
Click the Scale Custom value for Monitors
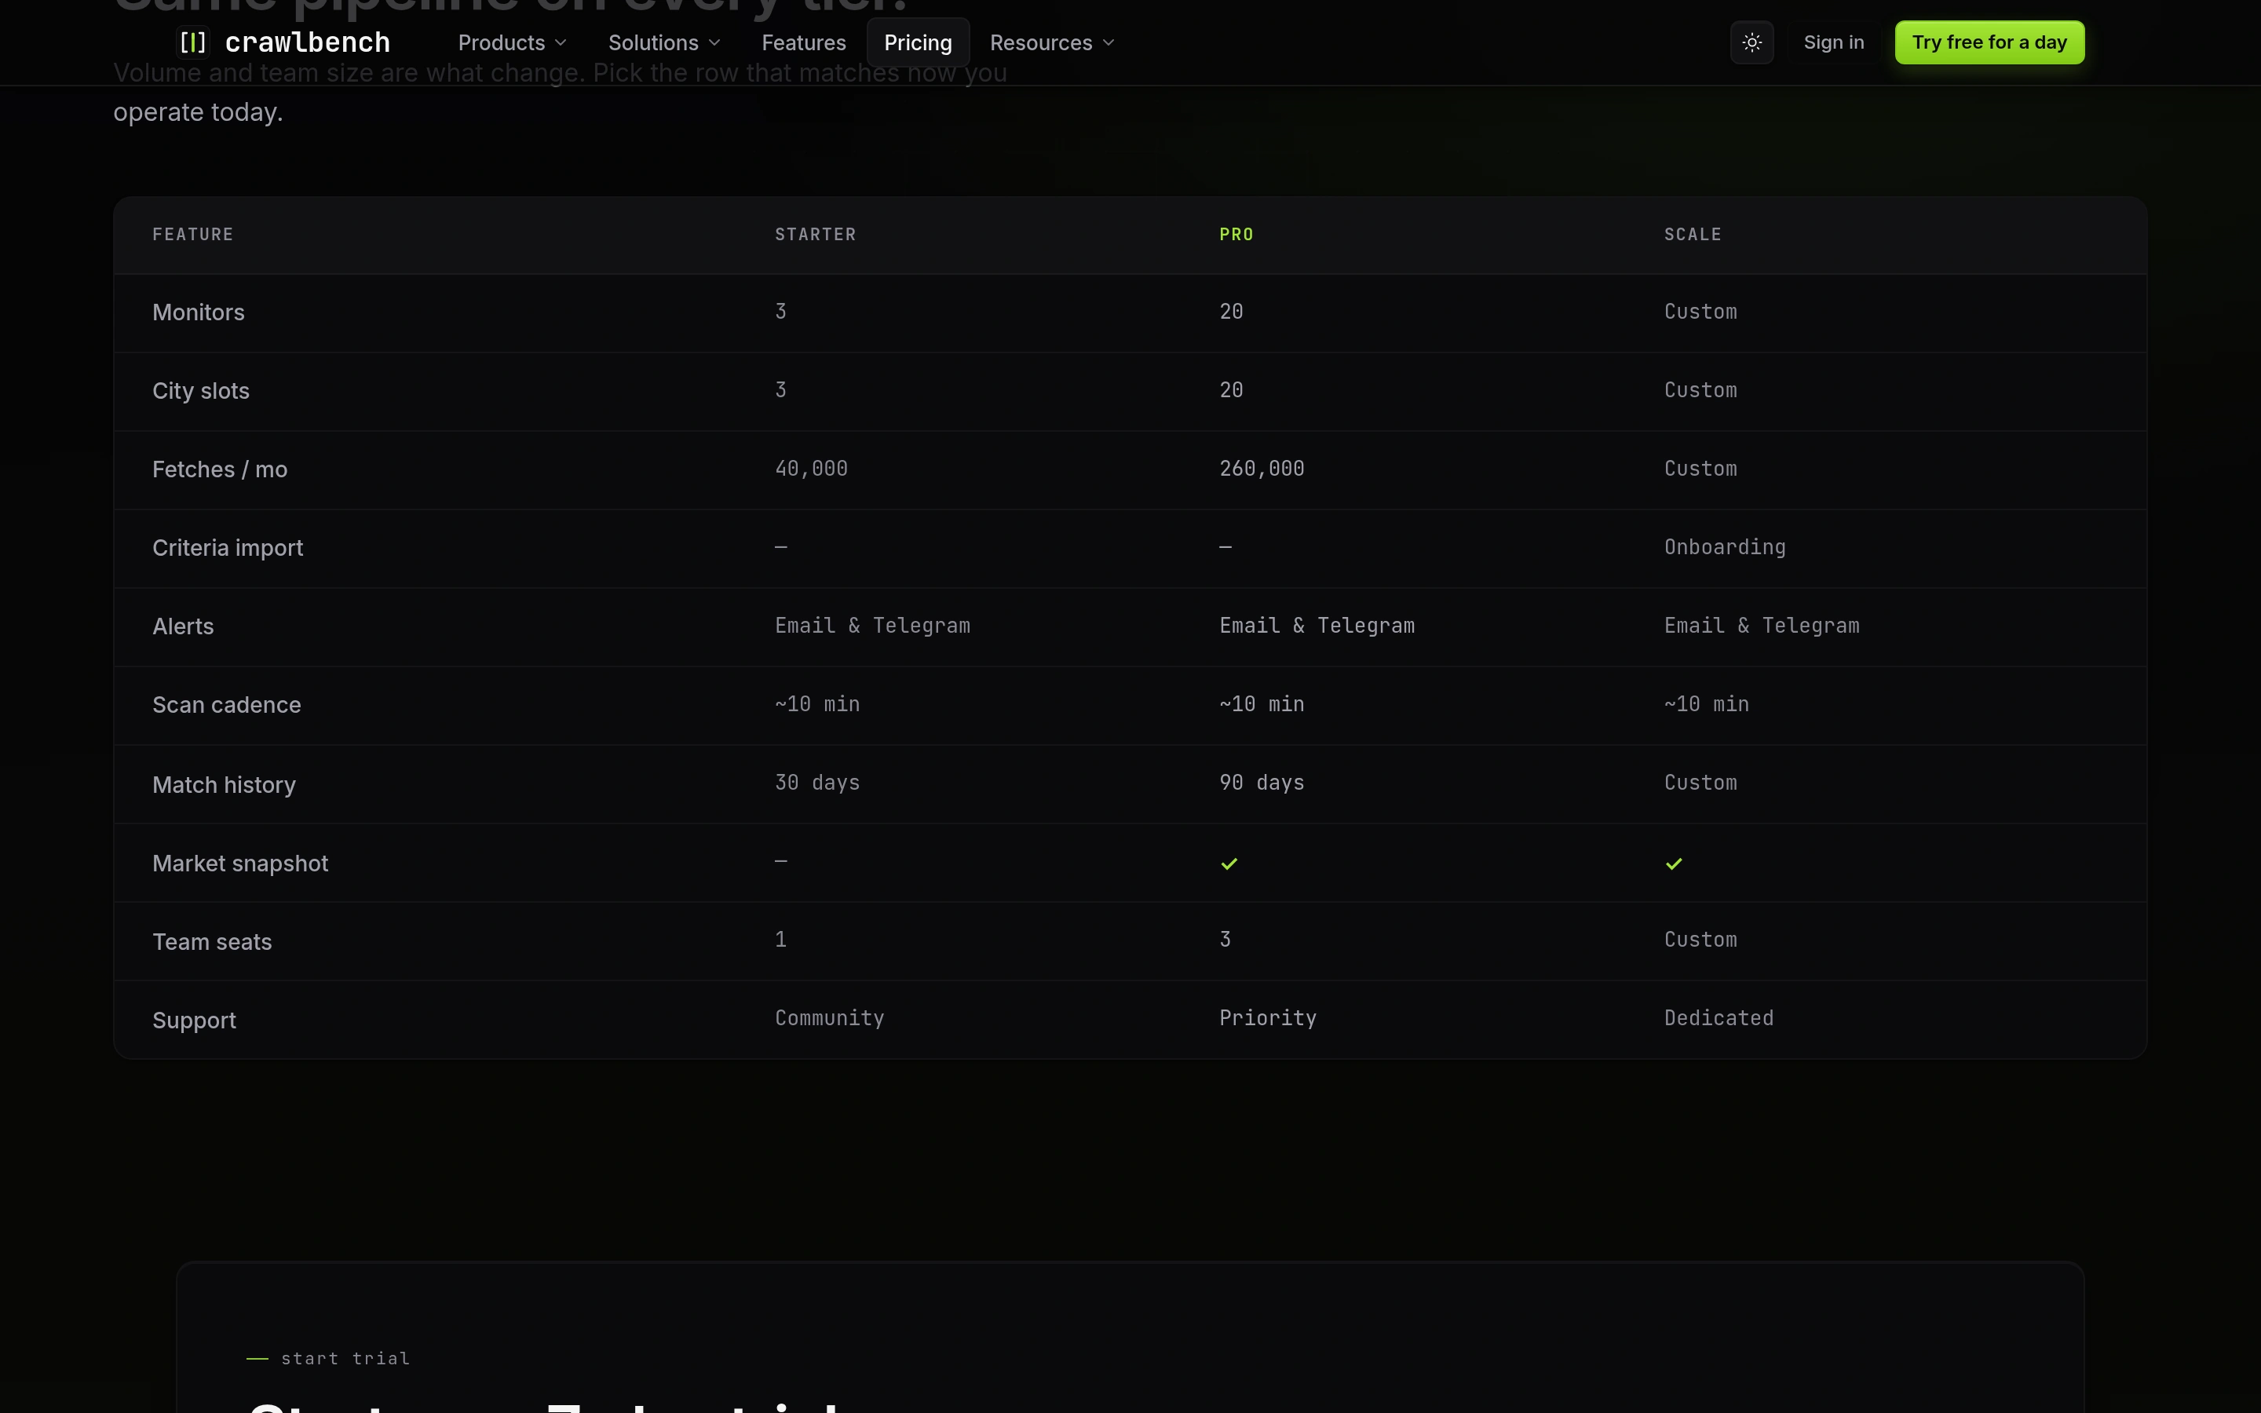point(1700,311)
